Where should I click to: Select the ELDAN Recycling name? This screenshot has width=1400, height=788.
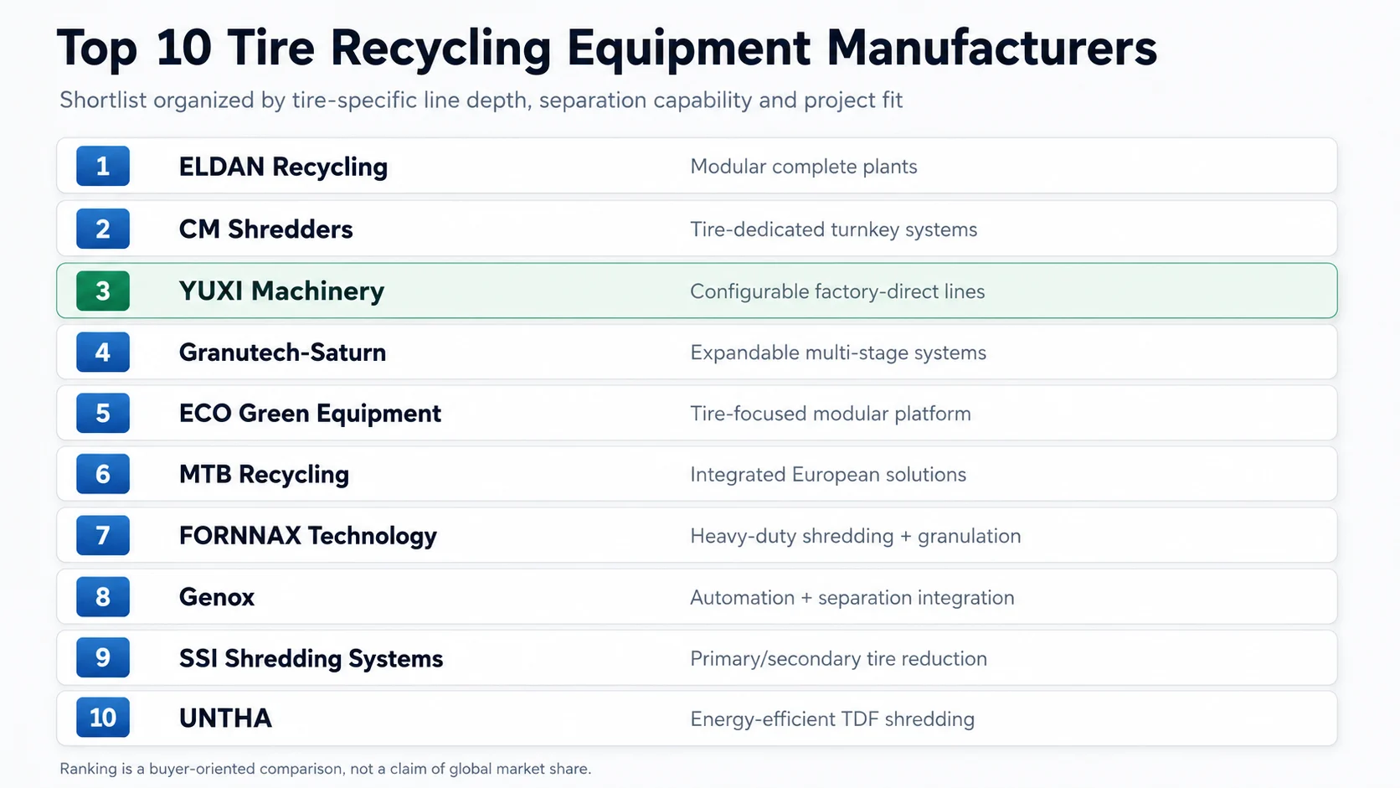tap(283, 167)
